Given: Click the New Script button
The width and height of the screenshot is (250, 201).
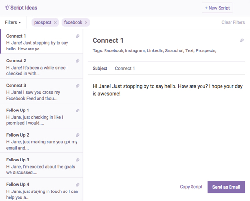Looking at the screenshot, I should 217,8.
